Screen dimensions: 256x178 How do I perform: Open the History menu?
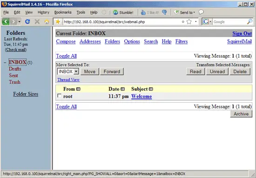tap(43, 13)
